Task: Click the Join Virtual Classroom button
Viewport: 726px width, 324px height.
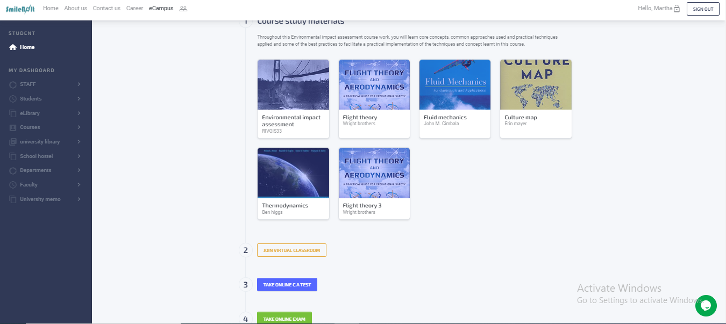Action: click(x=291, y=250)
